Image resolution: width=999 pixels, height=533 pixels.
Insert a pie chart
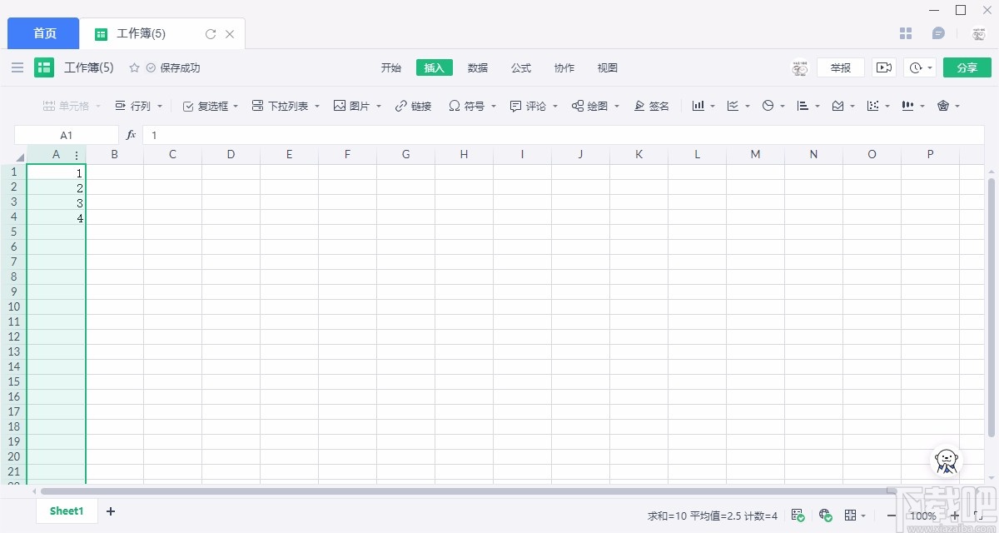[768, 106]
